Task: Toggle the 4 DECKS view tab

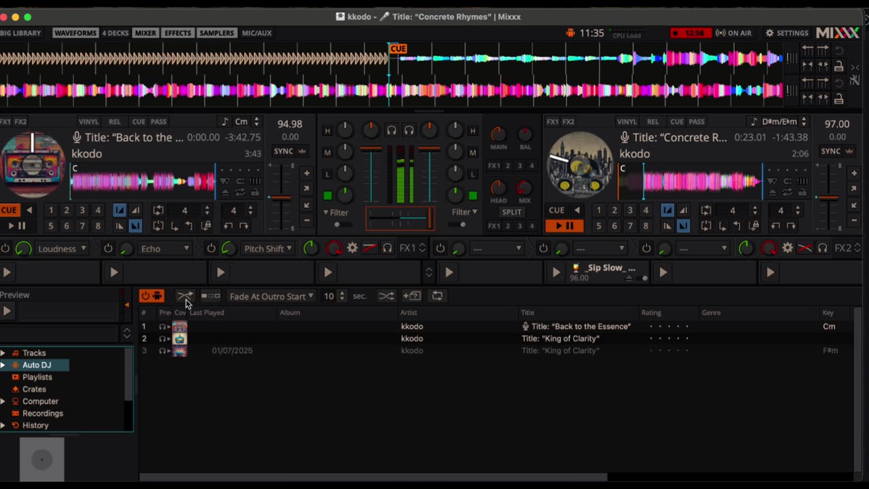Action: tap(115, 33)
